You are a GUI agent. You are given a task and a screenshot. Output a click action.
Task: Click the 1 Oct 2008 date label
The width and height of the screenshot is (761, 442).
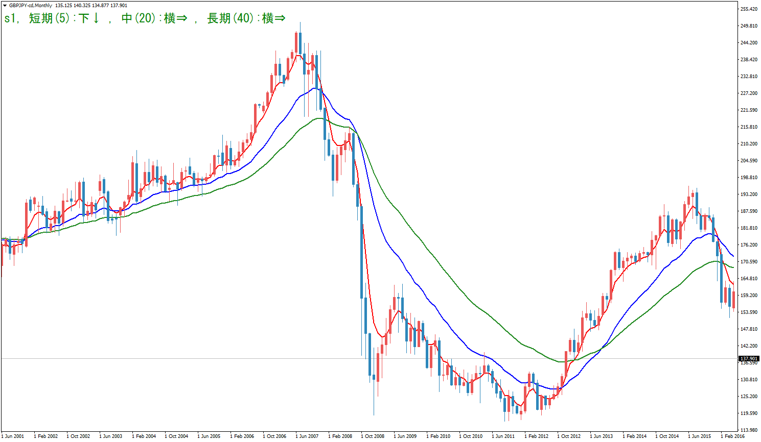[373, 436]
